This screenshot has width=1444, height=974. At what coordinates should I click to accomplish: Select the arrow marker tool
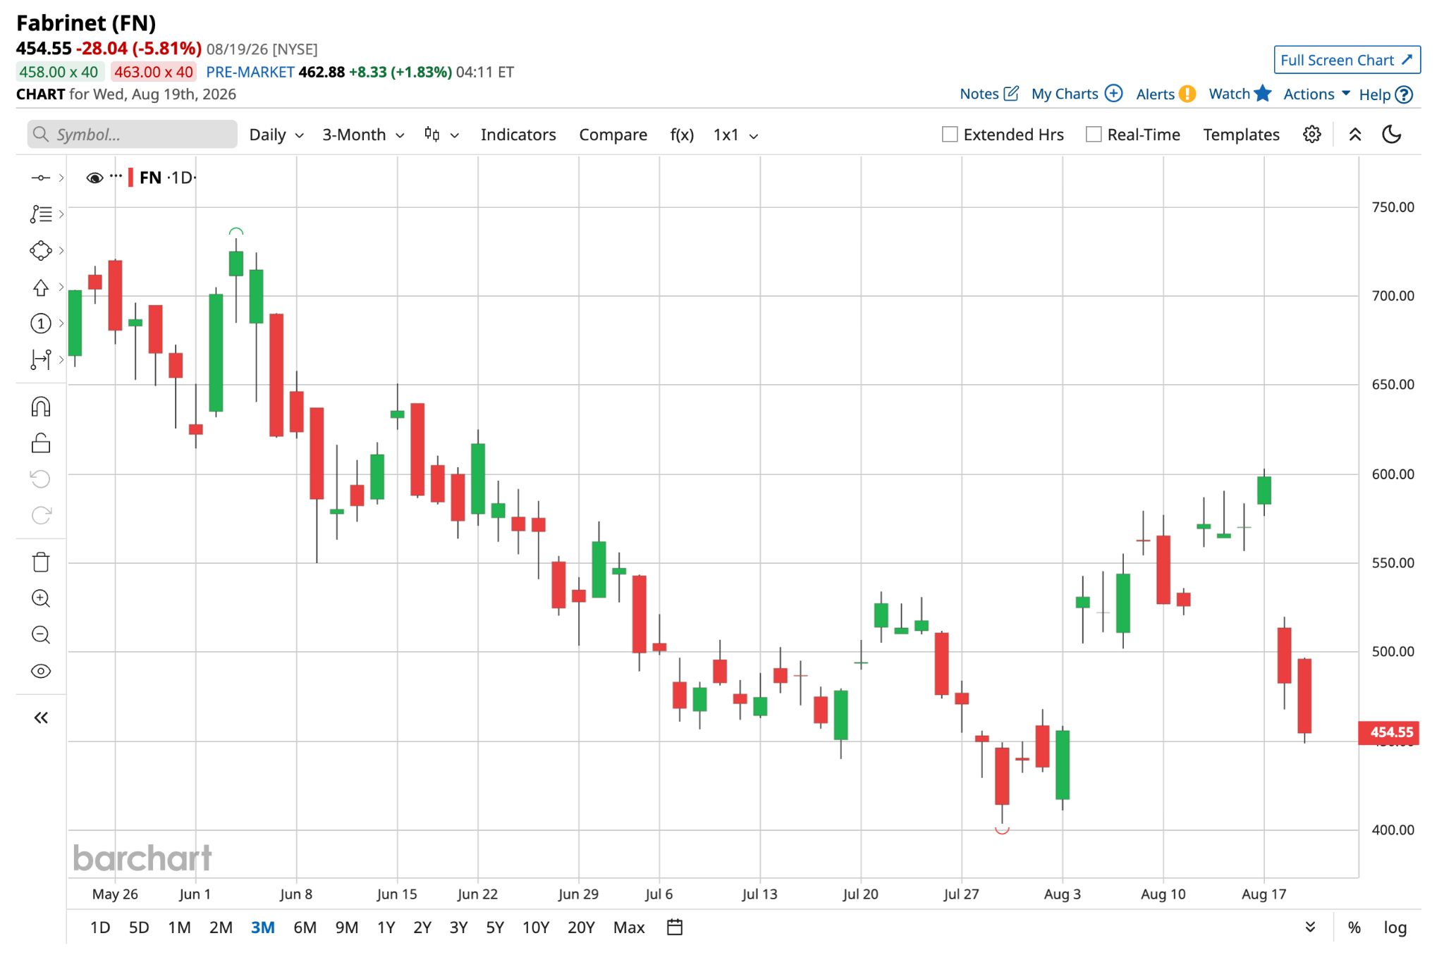pos(41,288)
